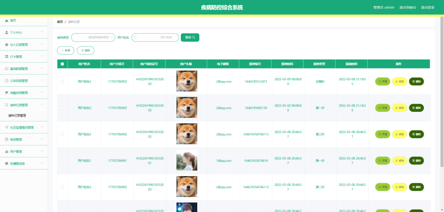This screenshot has width=444, height=212.
Task: Open the 接种类型 select dropdown
Action: 93,37
